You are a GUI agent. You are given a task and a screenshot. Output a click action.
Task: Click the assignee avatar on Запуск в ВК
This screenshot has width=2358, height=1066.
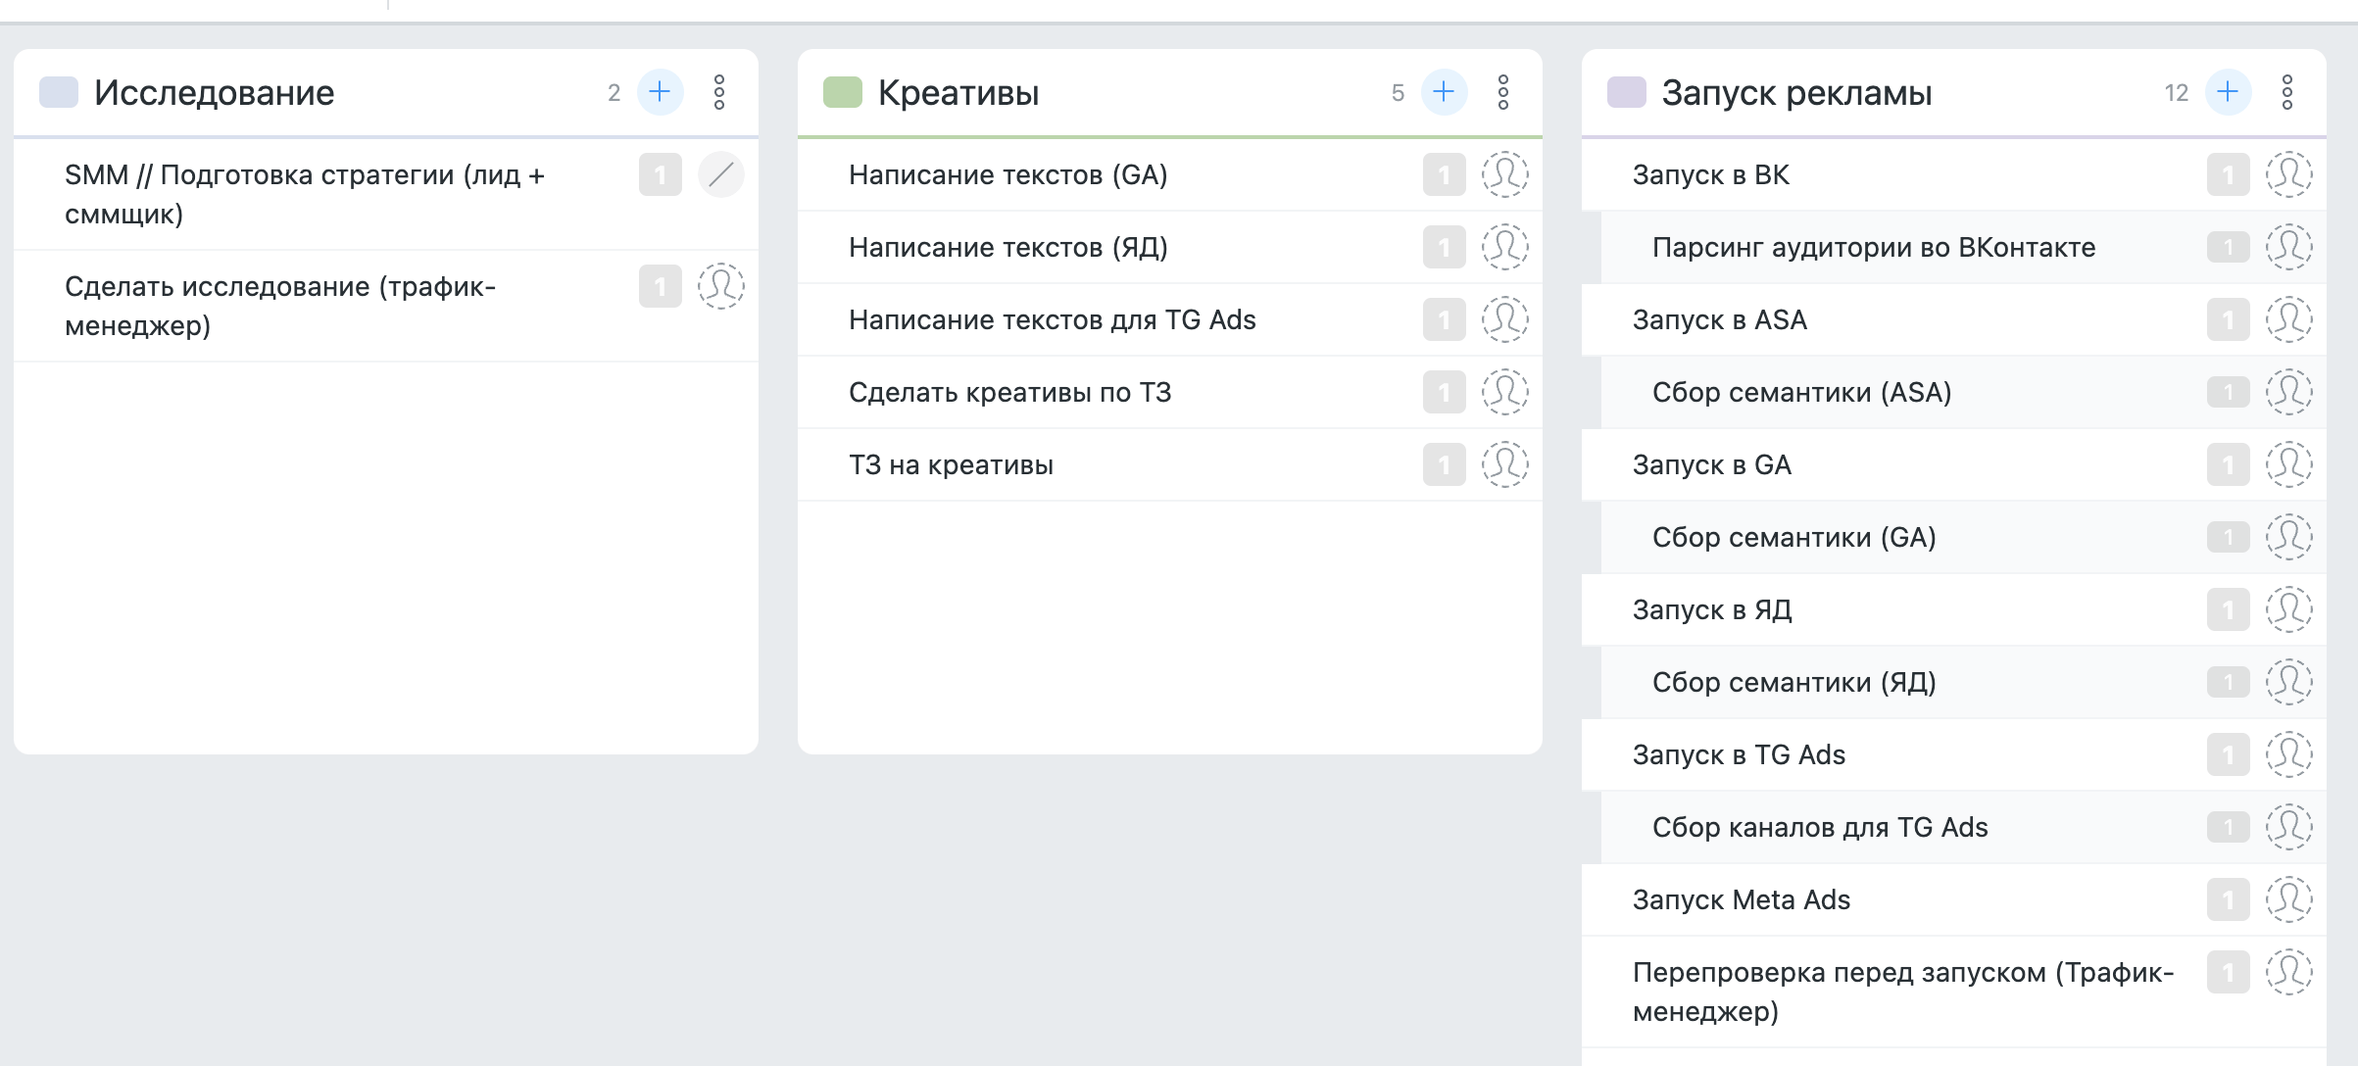2287,176
